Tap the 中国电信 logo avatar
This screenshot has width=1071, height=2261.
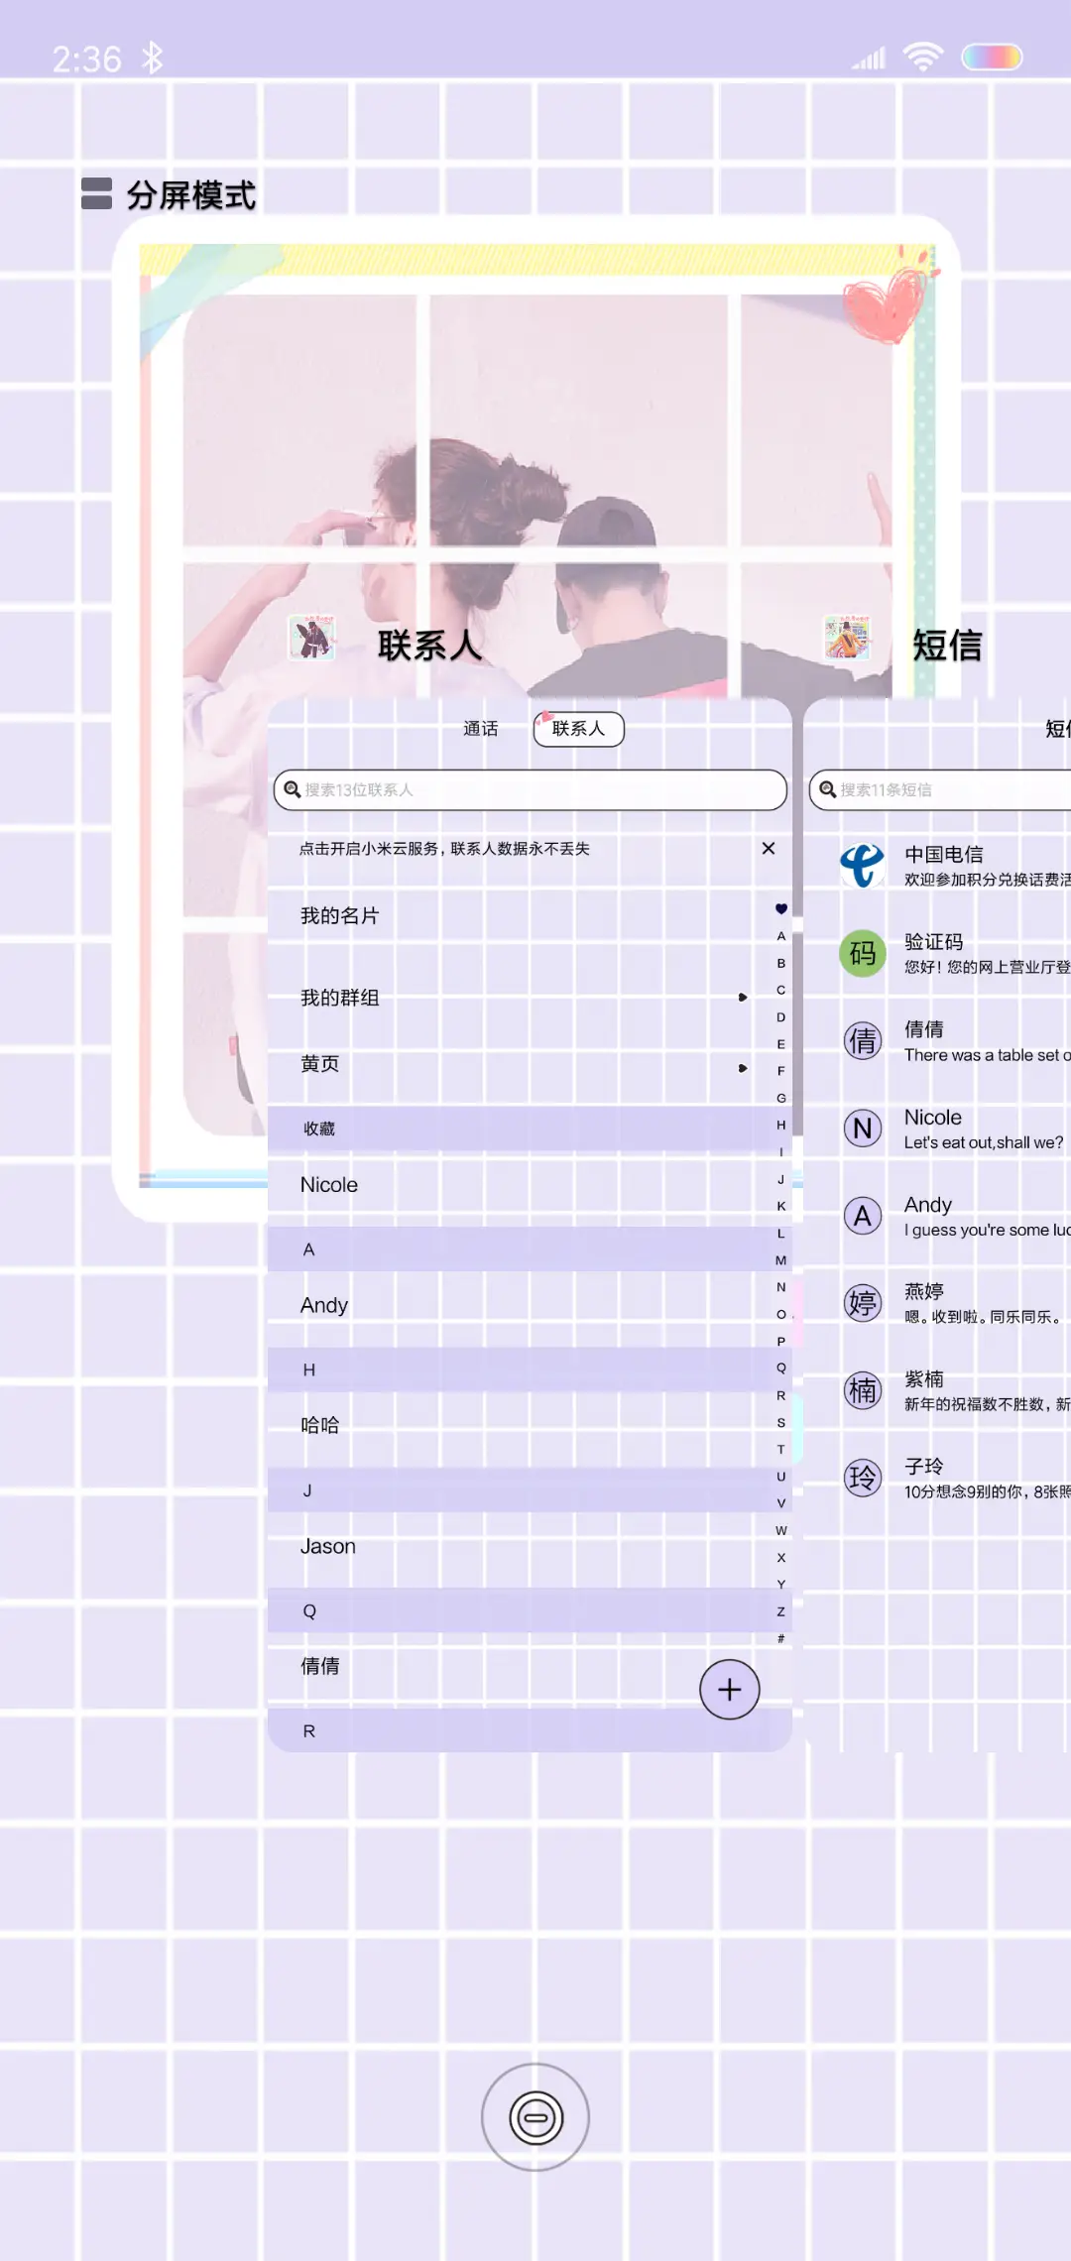(863, 866)
